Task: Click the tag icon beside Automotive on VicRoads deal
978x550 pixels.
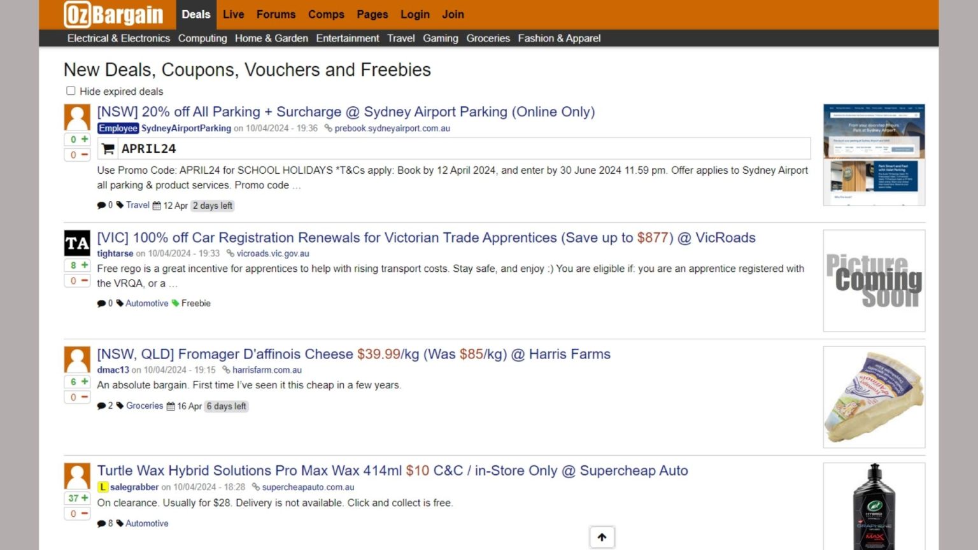Action: tap(121, 304)
